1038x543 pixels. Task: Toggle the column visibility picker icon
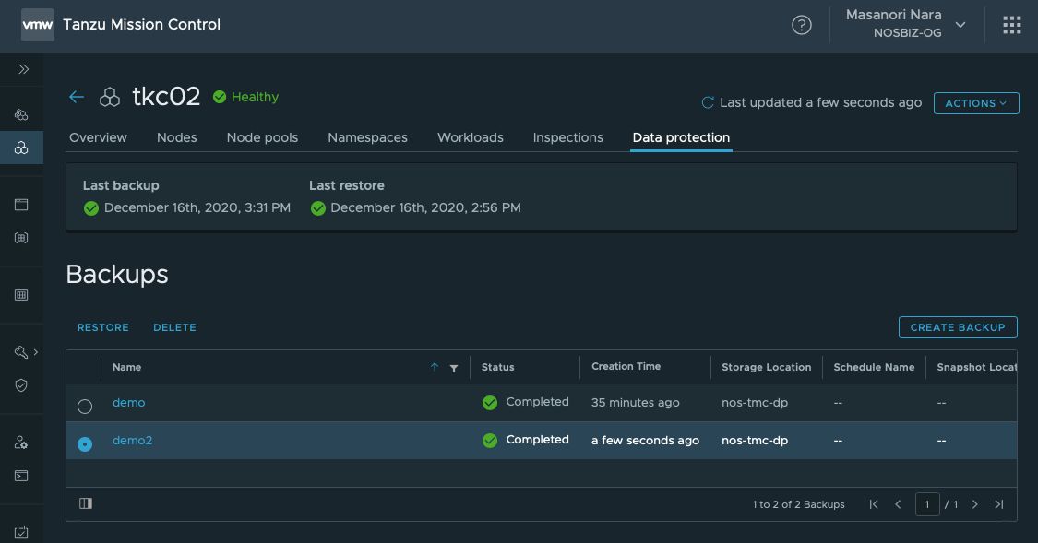click(86, 503)
